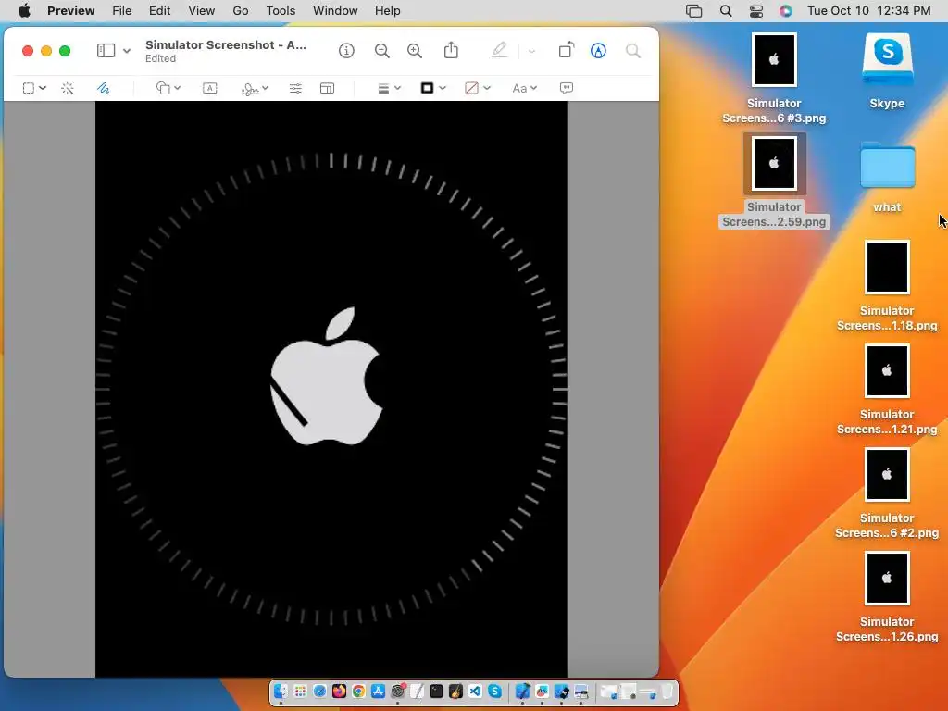The height and width of the screenshot is (711, 948).
Task: Click the Image Description speech bubble icon
Action: [567, 88]
